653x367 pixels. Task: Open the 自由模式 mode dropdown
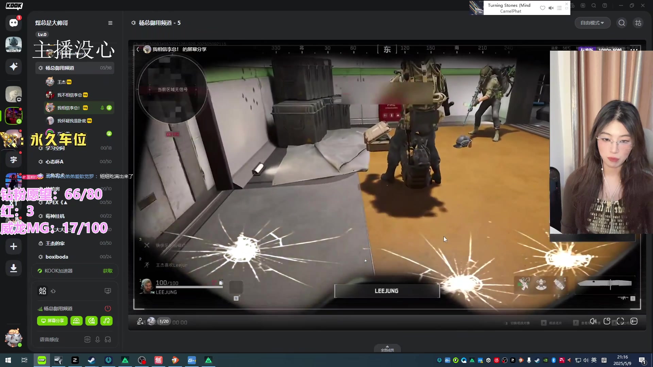click(592, 23)
